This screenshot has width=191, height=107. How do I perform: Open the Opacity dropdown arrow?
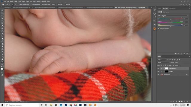(x=178, y=63)
